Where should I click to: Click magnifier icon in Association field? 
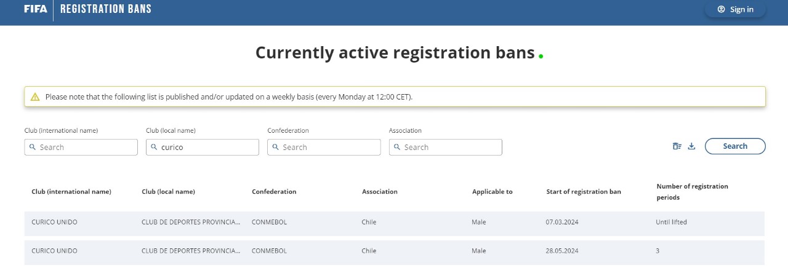[x=396, y=148]
